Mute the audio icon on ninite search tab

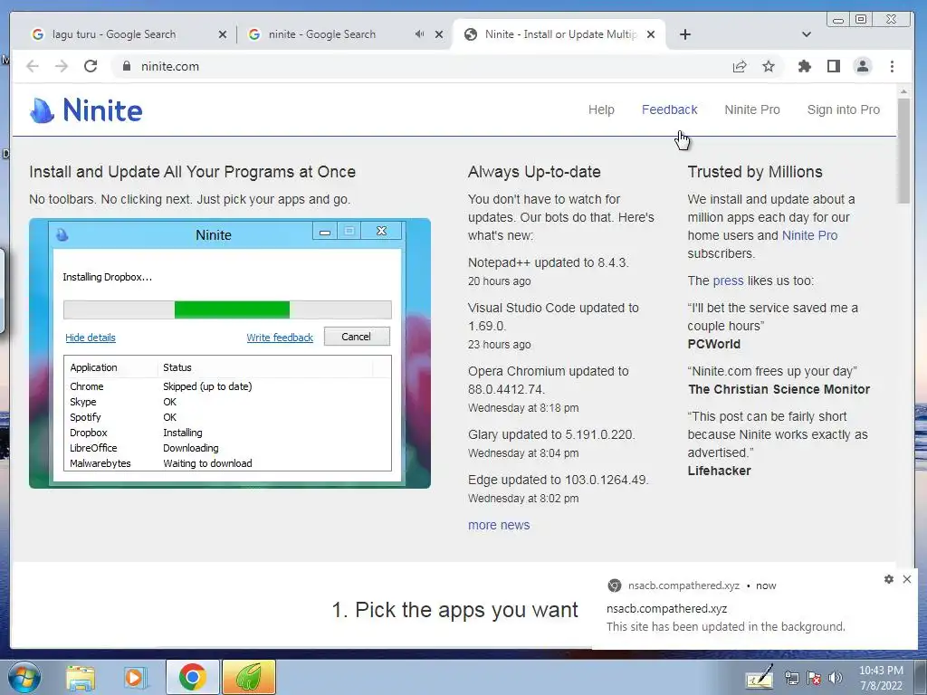pyautogui.click(x=420, y=34)
